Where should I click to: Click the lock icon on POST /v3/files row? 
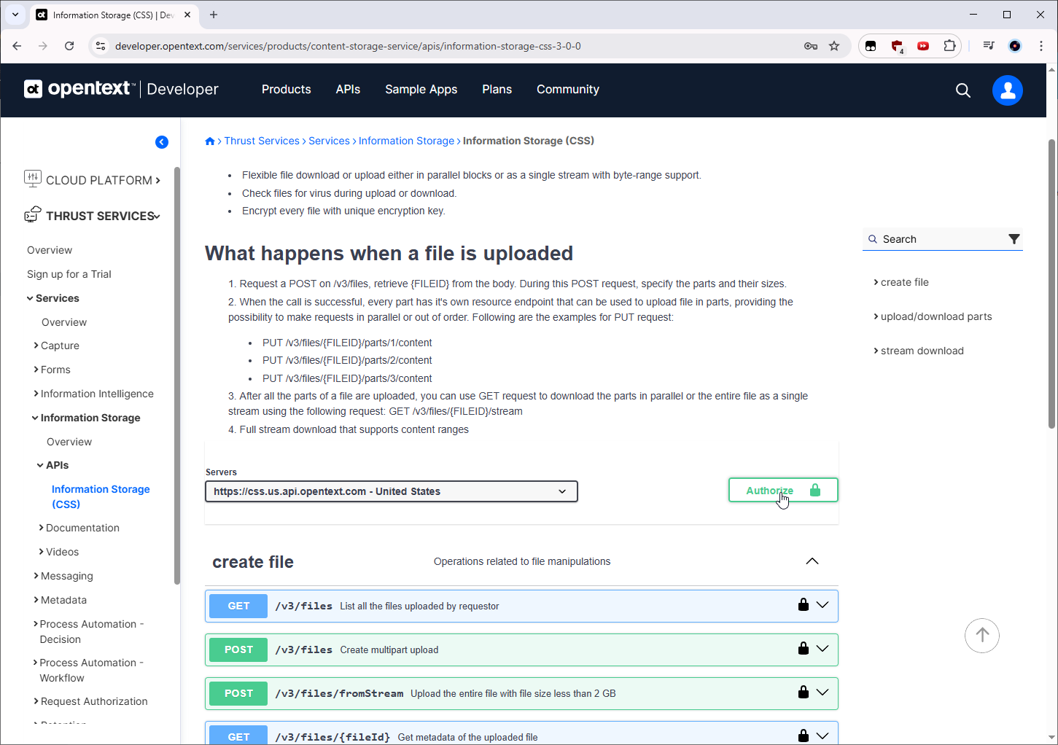pos(804,648)
